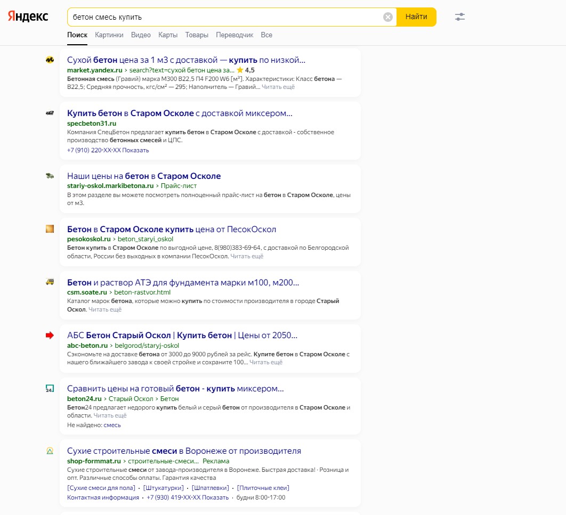566x515 pixels.
Task: Click the не найдено word смесь
Action: point(112,425)
